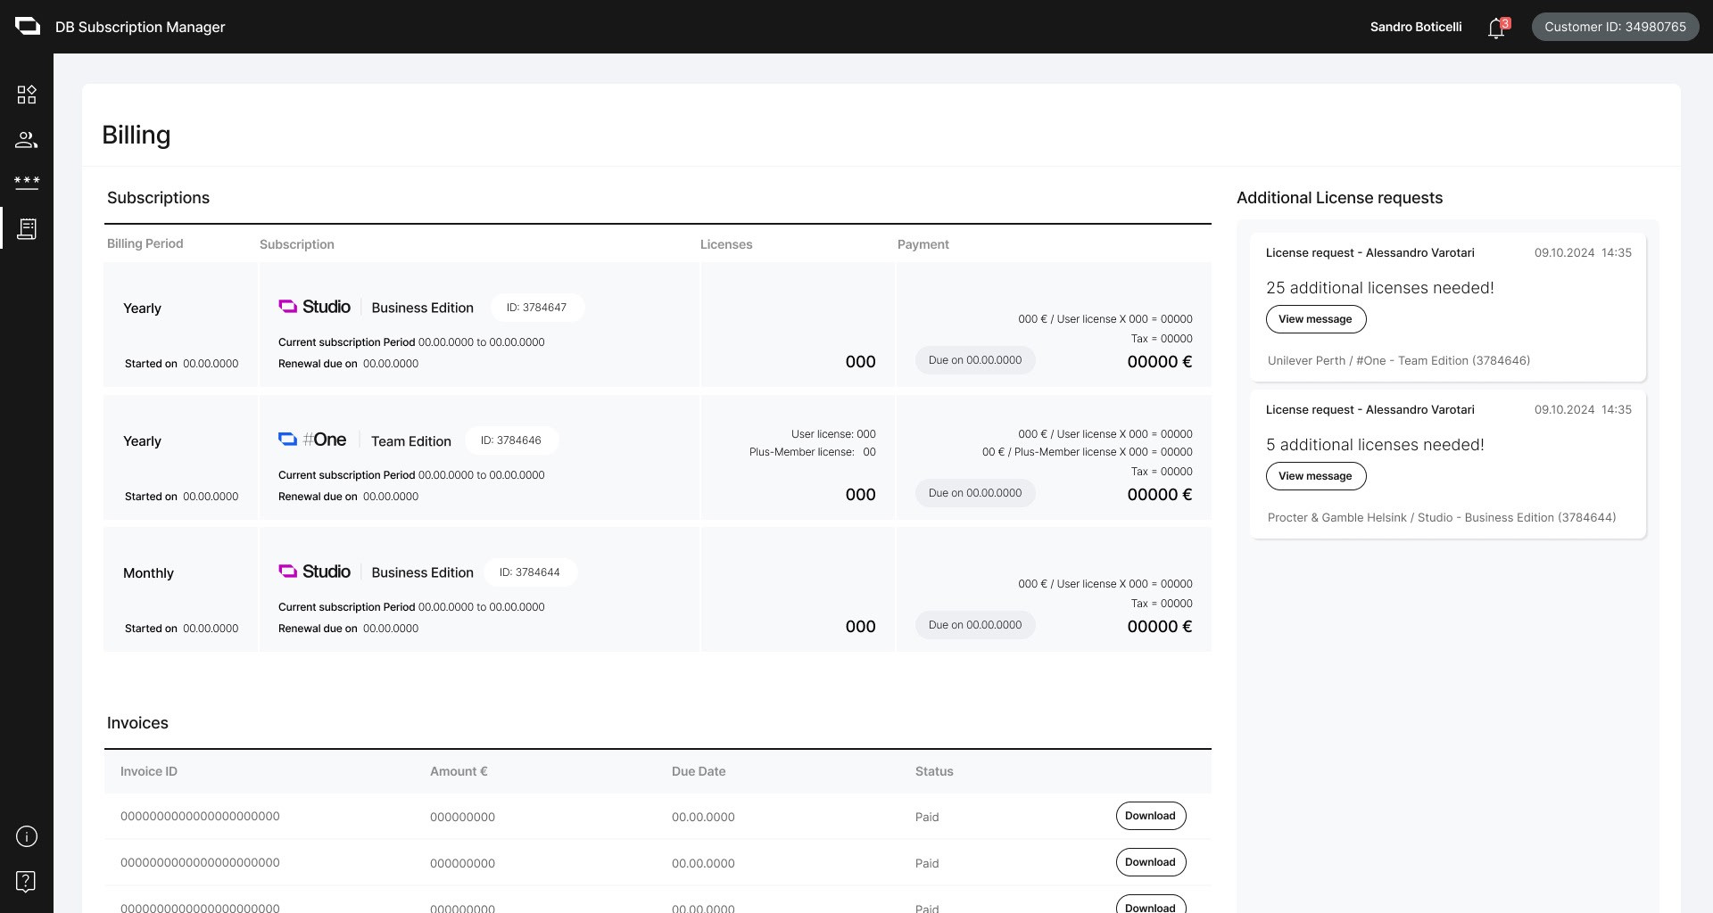The height and width of the screenshot is (913, 1713).
Task: Click the DB Subscription Manager logo icon
Action: 28,26
